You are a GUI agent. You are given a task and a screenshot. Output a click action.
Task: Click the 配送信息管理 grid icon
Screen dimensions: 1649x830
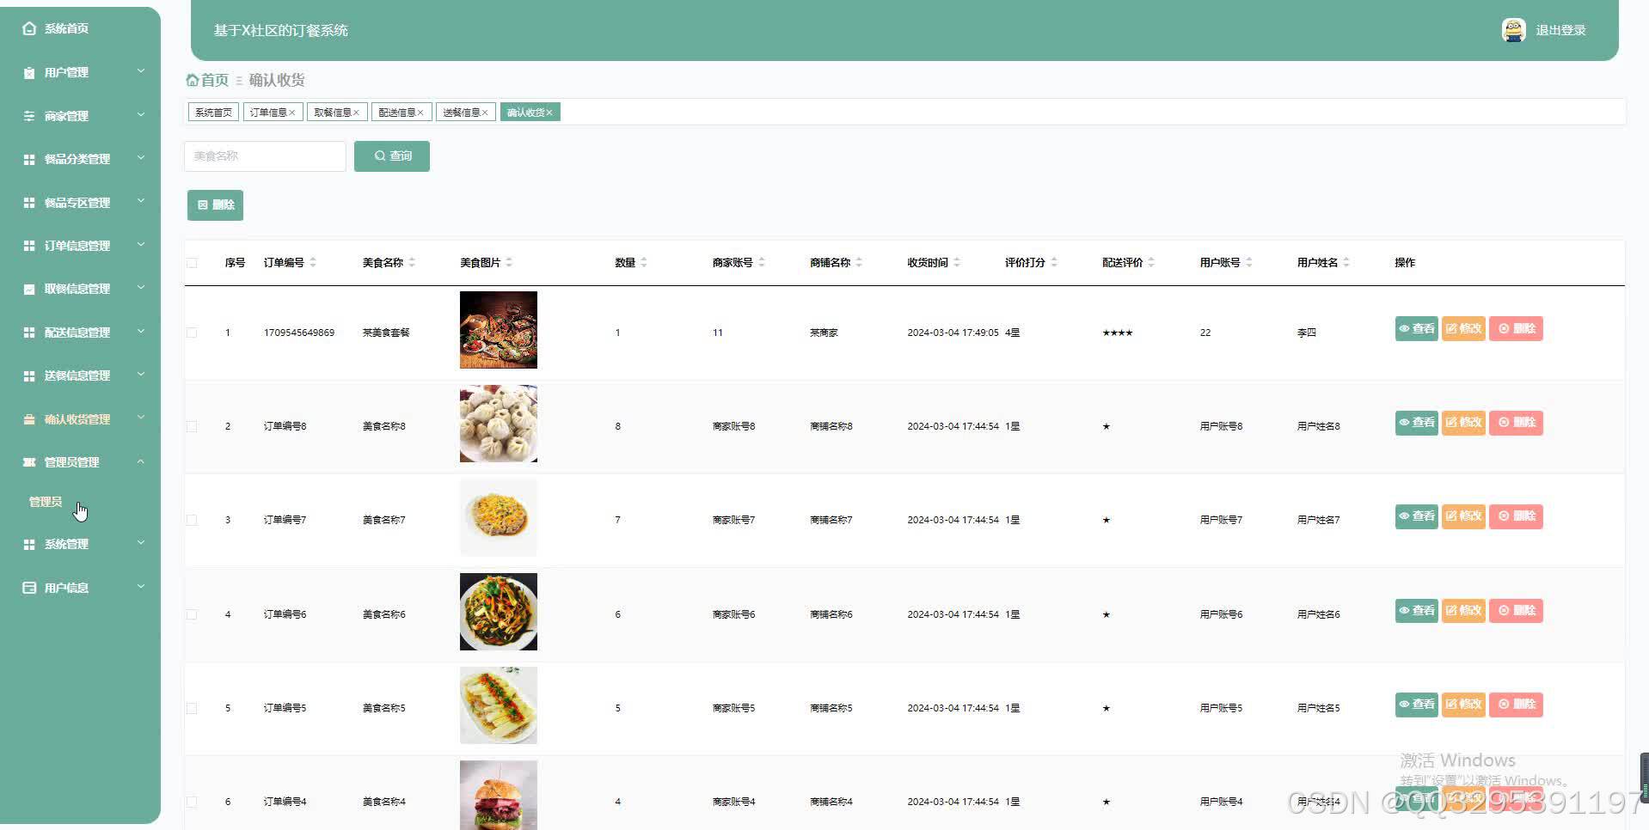point(29,333)
